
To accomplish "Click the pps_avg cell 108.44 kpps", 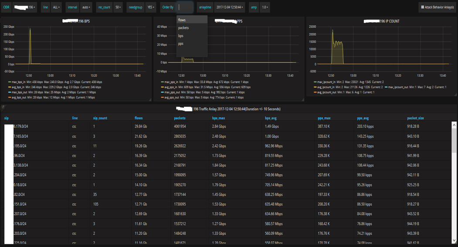I will [x=365, y=165].
